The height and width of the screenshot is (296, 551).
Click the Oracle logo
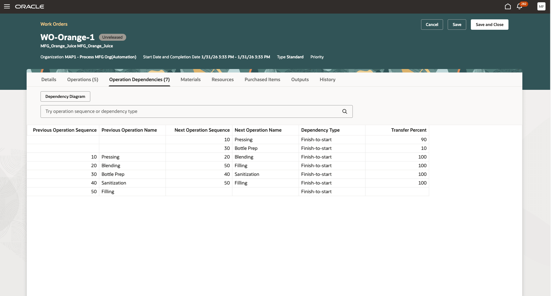pyautogui.click(x=30, y=7)
